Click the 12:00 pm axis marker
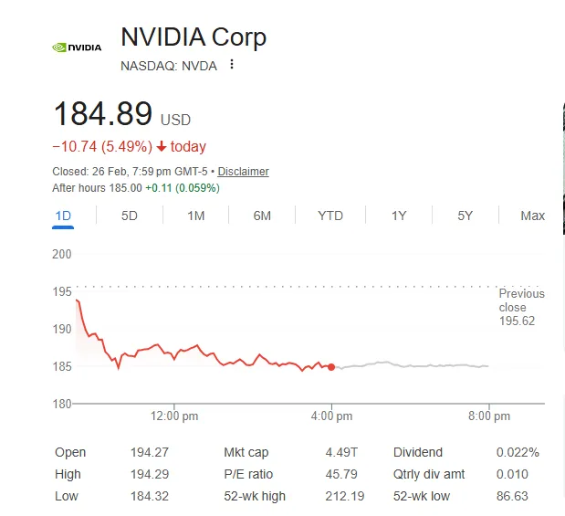 pyautogui.click(x=174, y=416)
